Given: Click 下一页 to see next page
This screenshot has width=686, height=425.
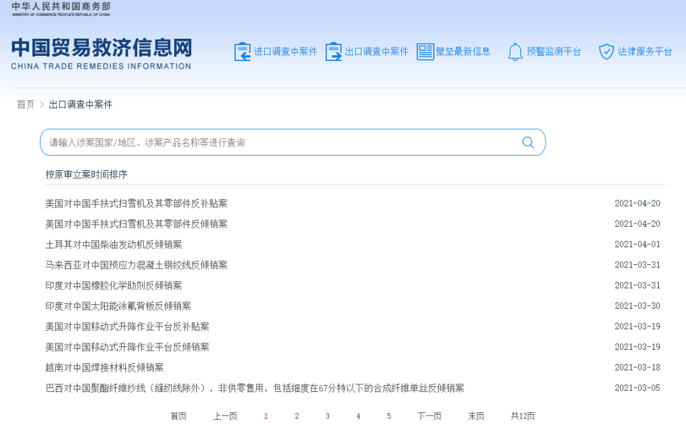Looking at the screenshot, I should point(429,415).
